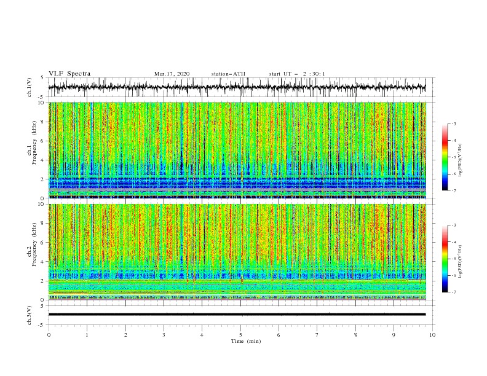The width and height of the screenshot is (487, 376).
Task: Click time axis tick label "4"
Action: pyautogui.click(x=202, y=335)
